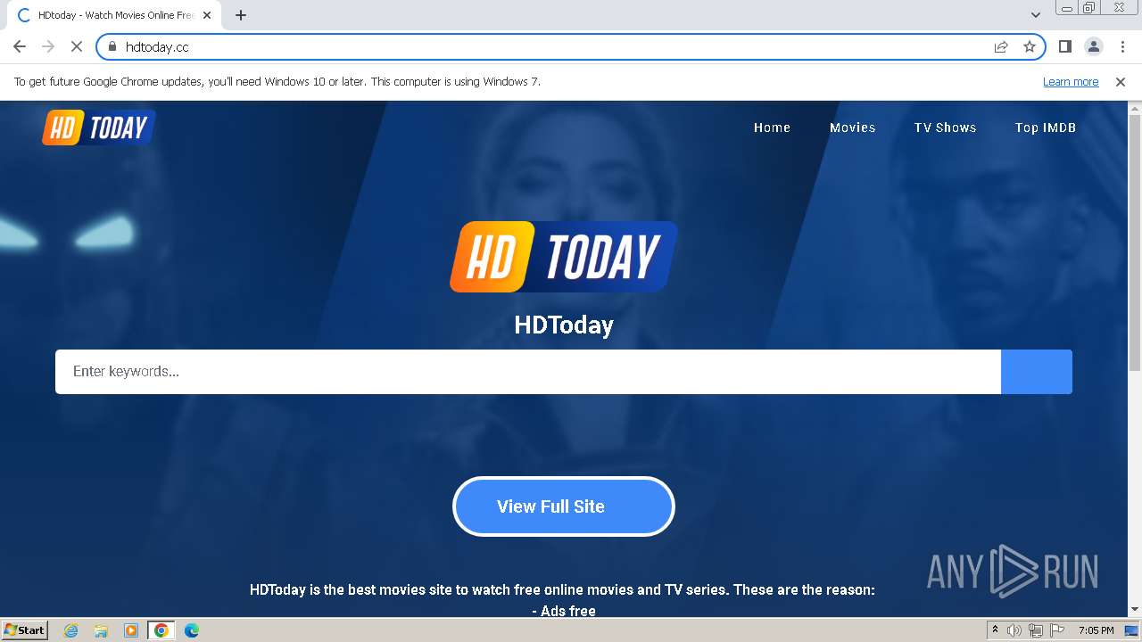Stop loading the page

click(77, 46)
